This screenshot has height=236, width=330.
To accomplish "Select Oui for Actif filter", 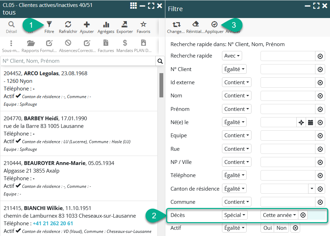I will pos(267,228).
